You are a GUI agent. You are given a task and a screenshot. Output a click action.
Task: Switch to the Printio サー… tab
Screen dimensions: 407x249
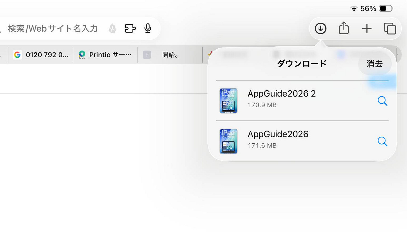point(105,55)
